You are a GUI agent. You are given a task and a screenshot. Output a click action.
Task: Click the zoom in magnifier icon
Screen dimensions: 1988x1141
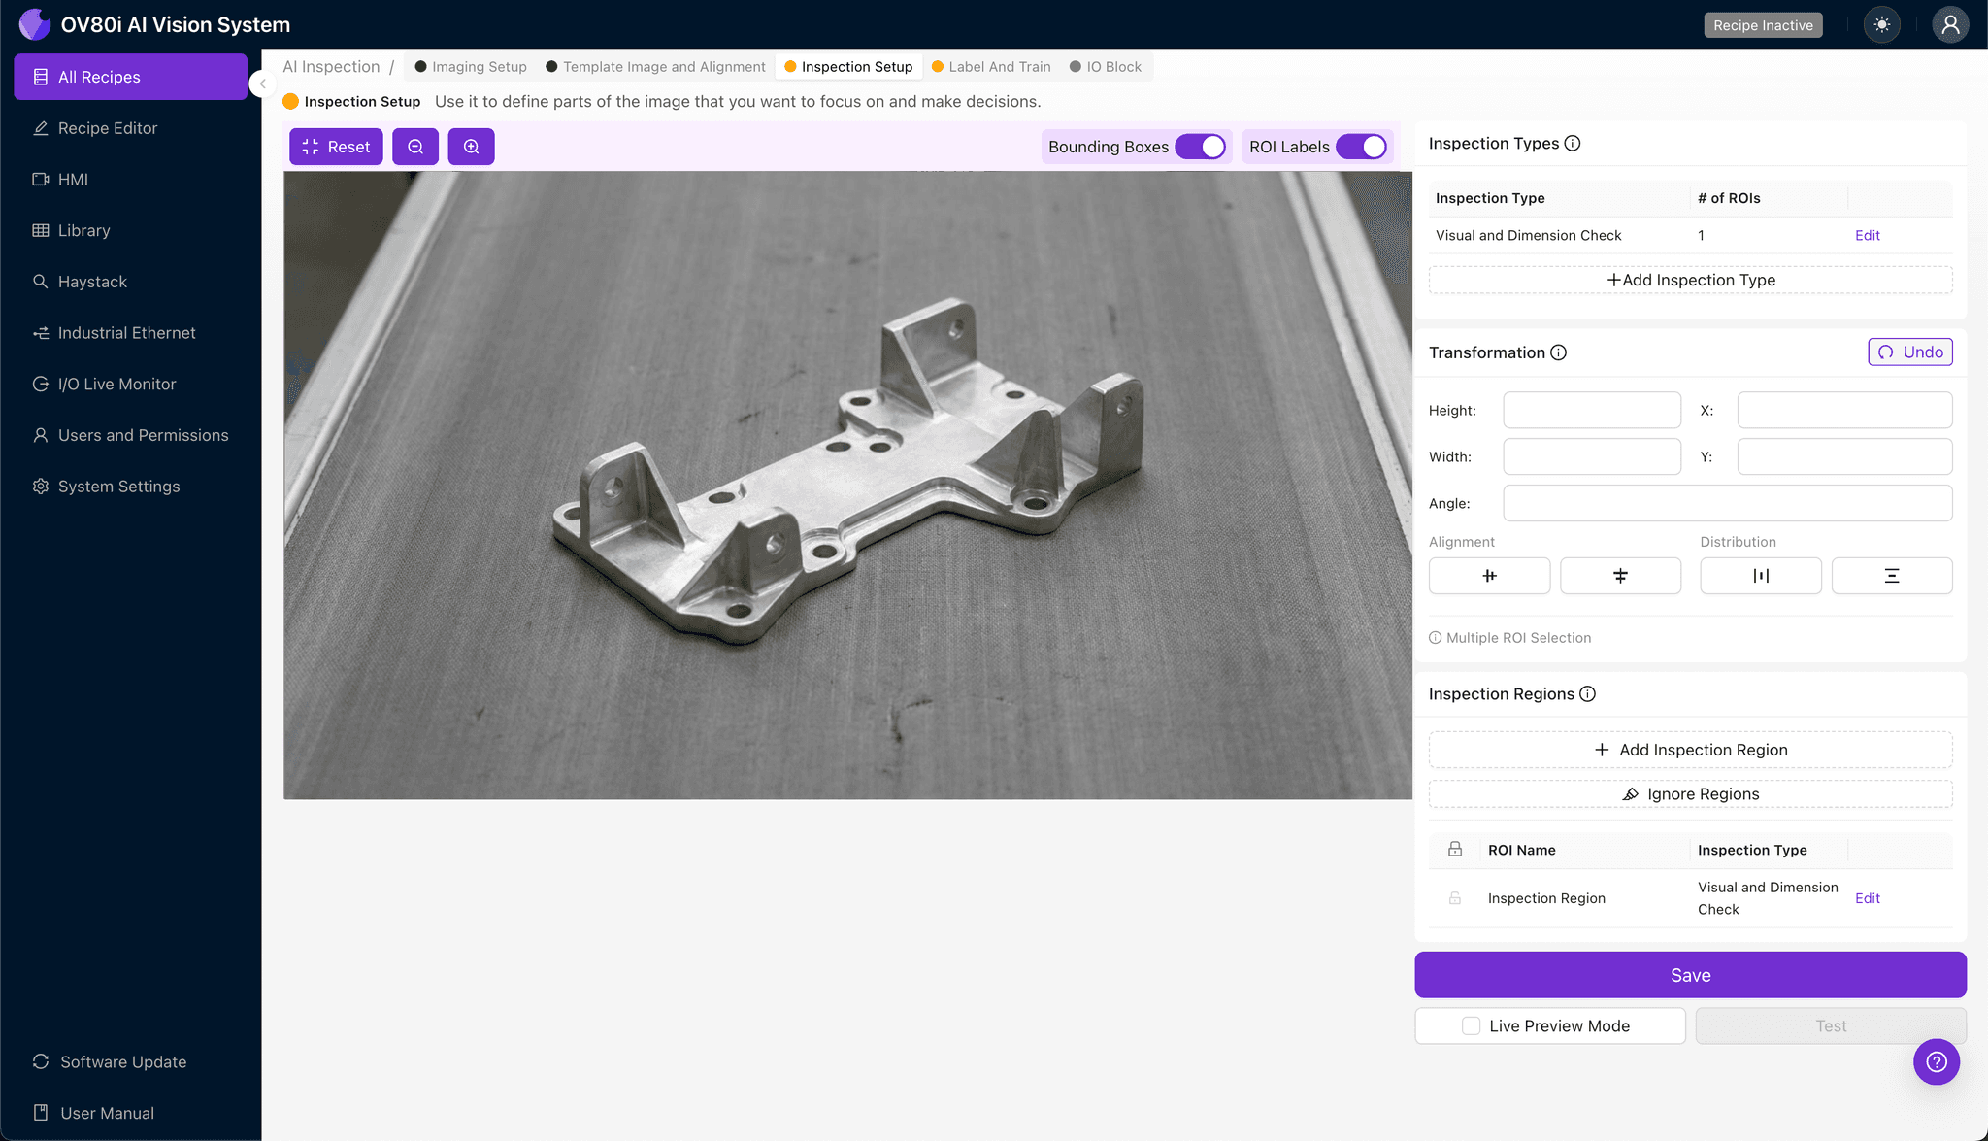click(x=472, y=147)
